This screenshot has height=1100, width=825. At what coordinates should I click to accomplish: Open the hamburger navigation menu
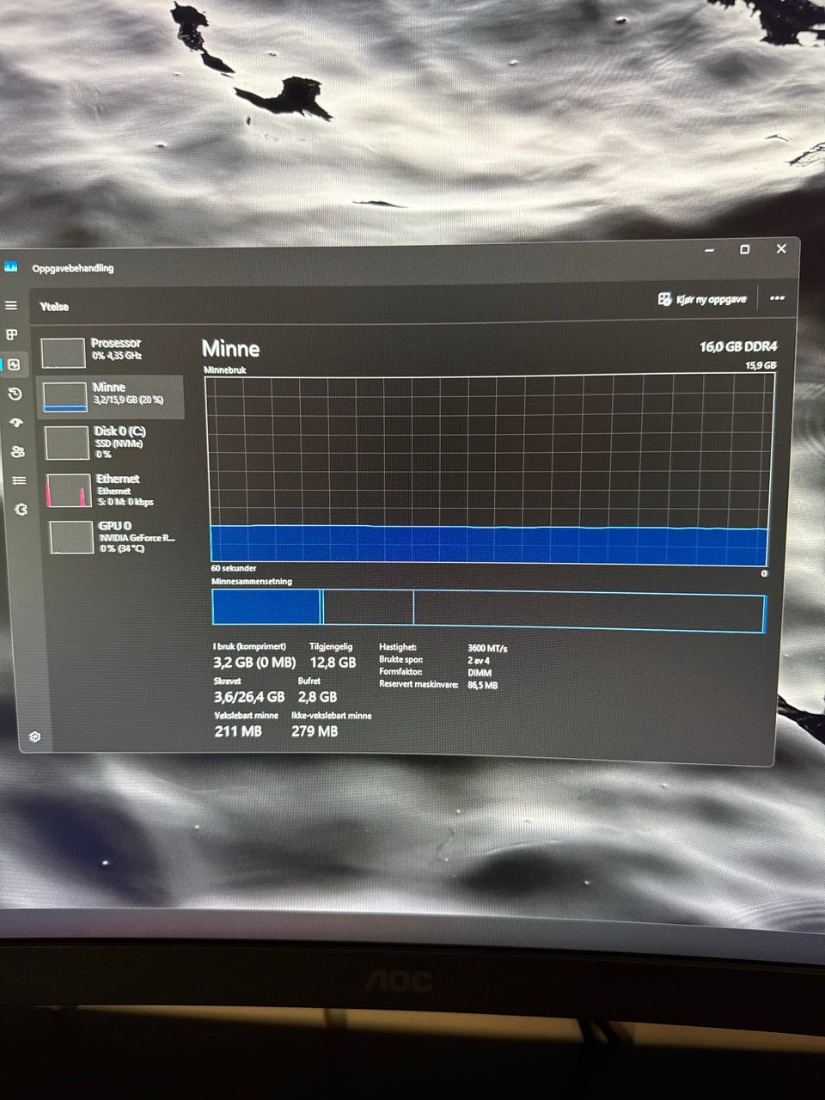click(x=11, y=305)
